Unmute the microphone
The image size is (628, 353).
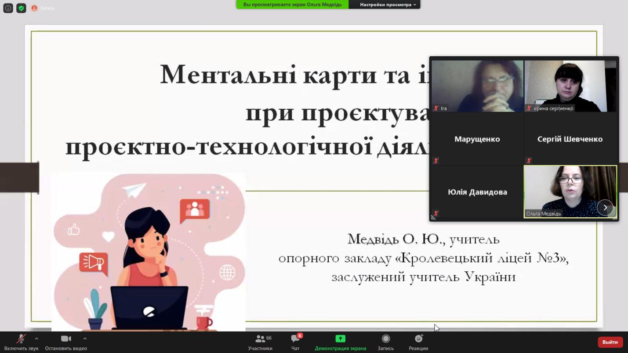pyautogui.click(x=21, y=339)
